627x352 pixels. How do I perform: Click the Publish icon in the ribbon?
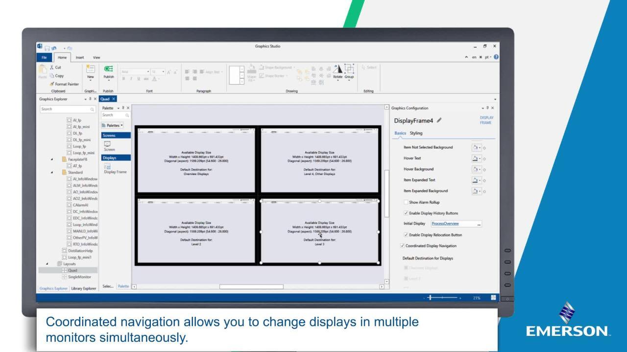pyautogui.click(x=109, y=69)
